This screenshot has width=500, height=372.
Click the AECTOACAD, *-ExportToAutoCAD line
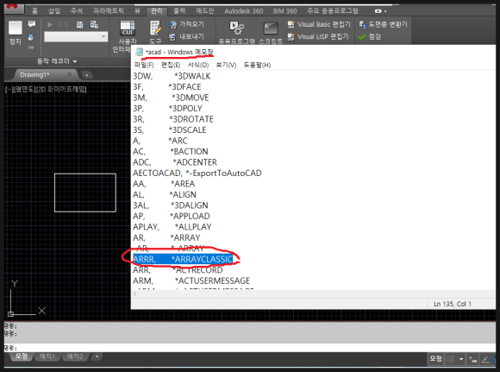197,173
